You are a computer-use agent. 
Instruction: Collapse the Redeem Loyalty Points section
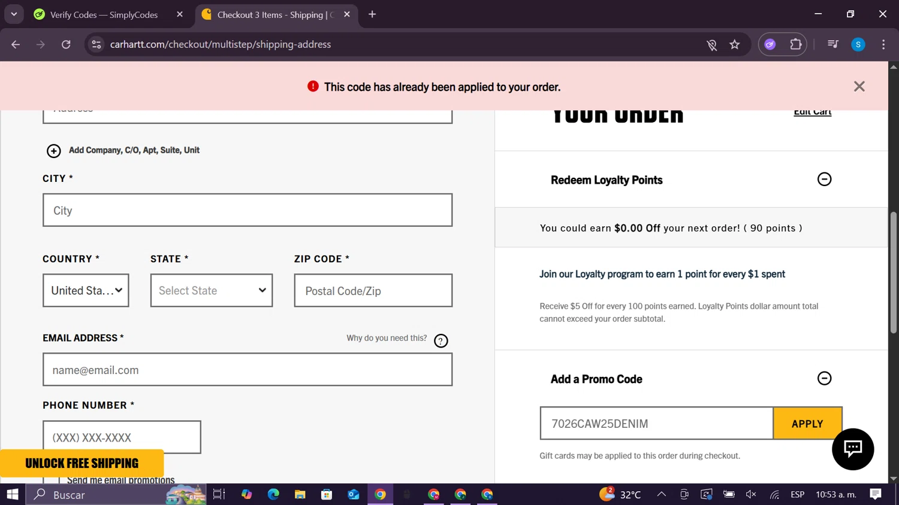(824, 179)
